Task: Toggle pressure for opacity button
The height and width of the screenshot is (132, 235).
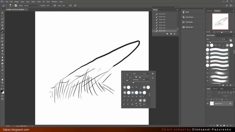Action: click(x=55, y=5)
